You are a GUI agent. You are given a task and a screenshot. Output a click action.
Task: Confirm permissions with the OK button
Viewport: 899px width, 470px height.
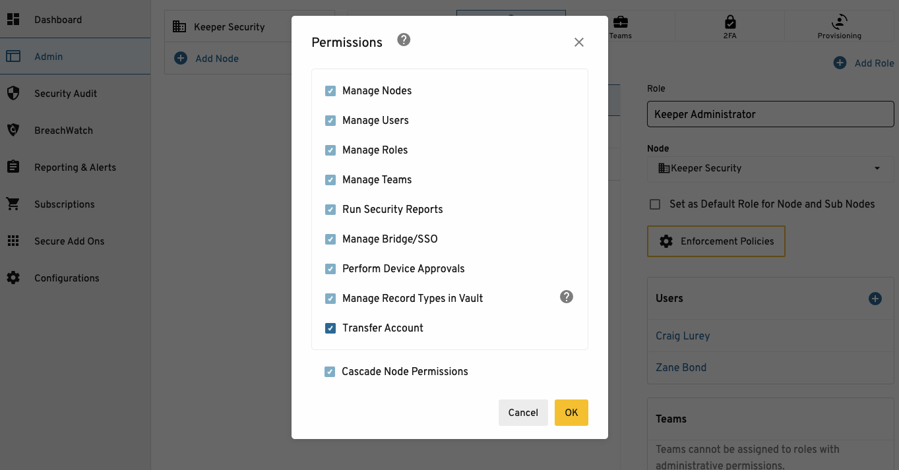click(x=571, y=413)
